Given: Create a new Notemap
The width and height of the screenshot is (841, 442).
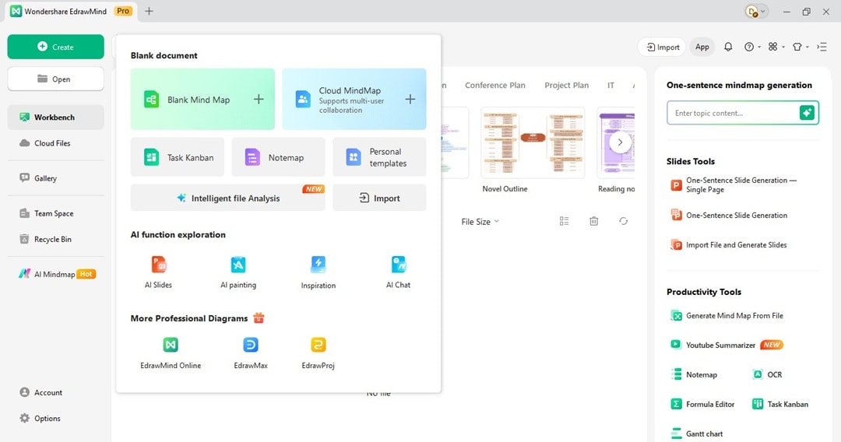Looking at the screenshot, I should coord(278,157).
